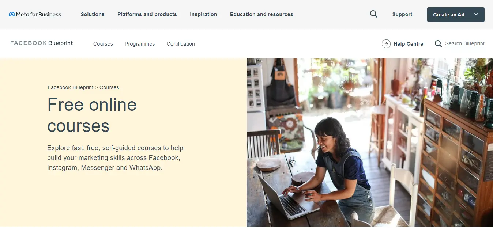Open the Platforms and products menu
This screenshot has height=228, width=493.
click(147, 15)
